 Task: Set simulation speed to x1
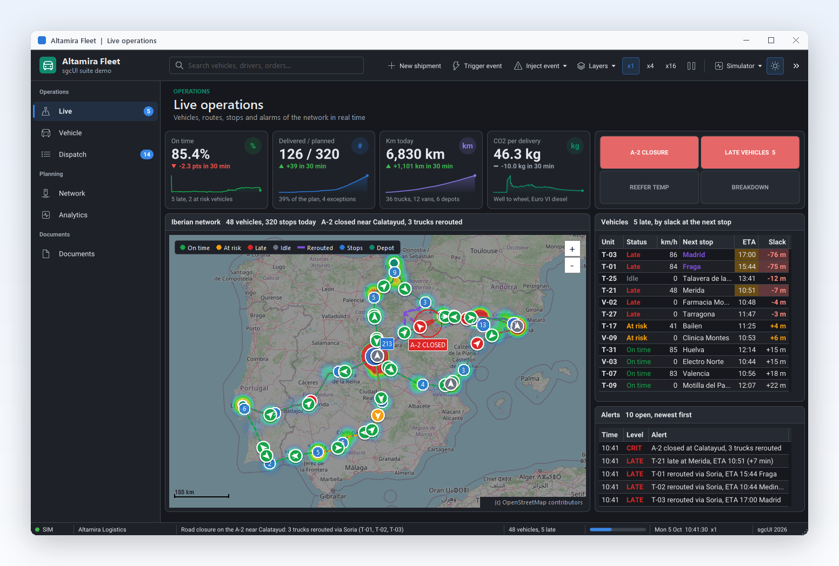[x=631, y=66]
